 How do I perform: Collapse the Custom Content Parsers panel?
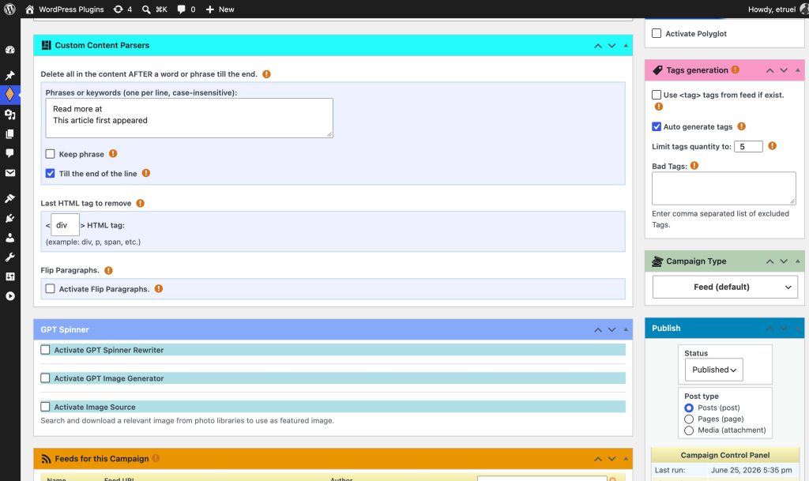[626, 45]
